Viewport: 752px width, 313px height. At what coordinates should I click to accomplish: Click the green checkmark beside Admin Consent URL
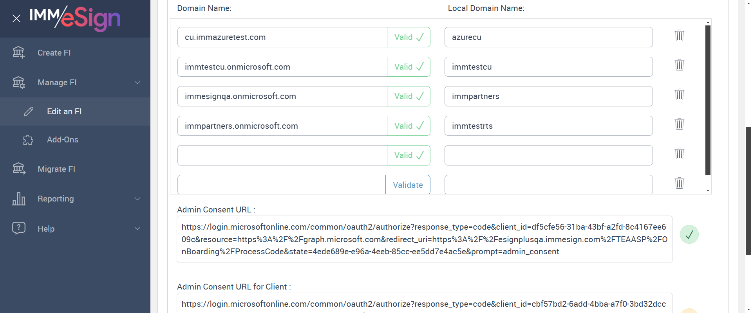click(x=689, y=234)
